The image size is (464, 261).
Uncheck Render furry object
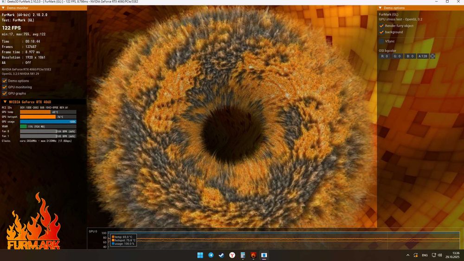click(x=381, y=25)
